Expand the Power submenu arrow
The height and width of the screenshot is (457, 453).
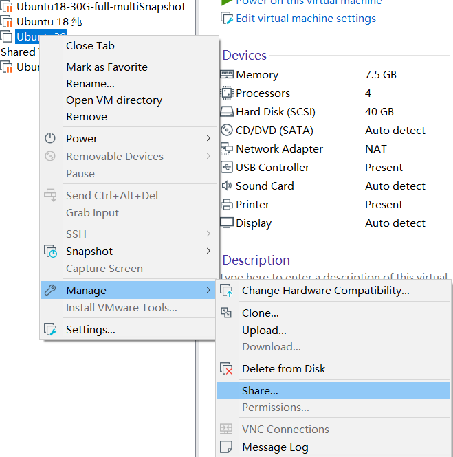click(x=208, y=138)
